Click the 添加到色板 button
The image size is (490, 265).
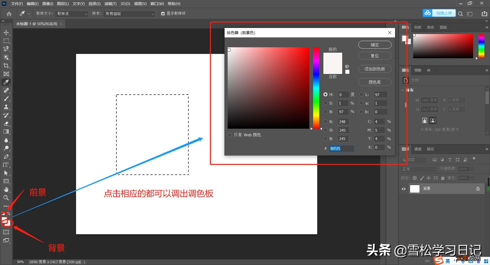click(x=375, y=69)
